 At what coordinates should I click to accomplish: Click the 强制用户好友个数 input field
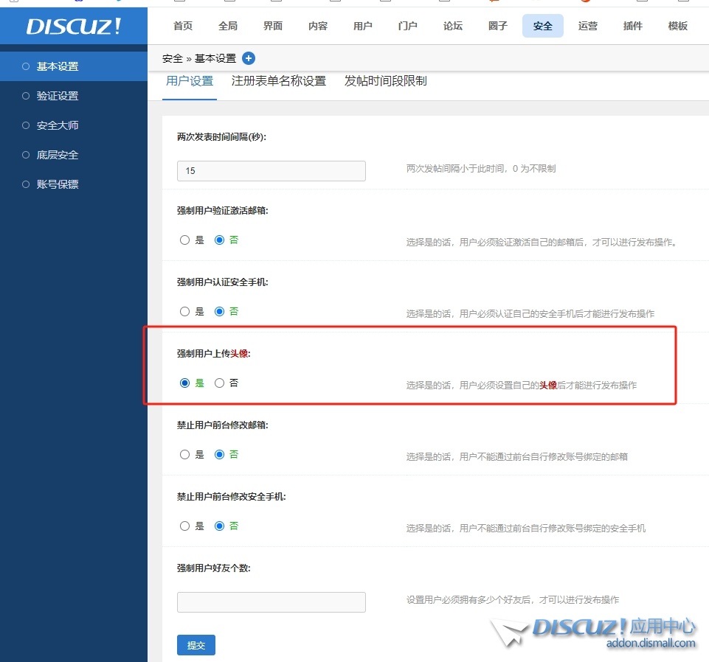coord(272,602)
